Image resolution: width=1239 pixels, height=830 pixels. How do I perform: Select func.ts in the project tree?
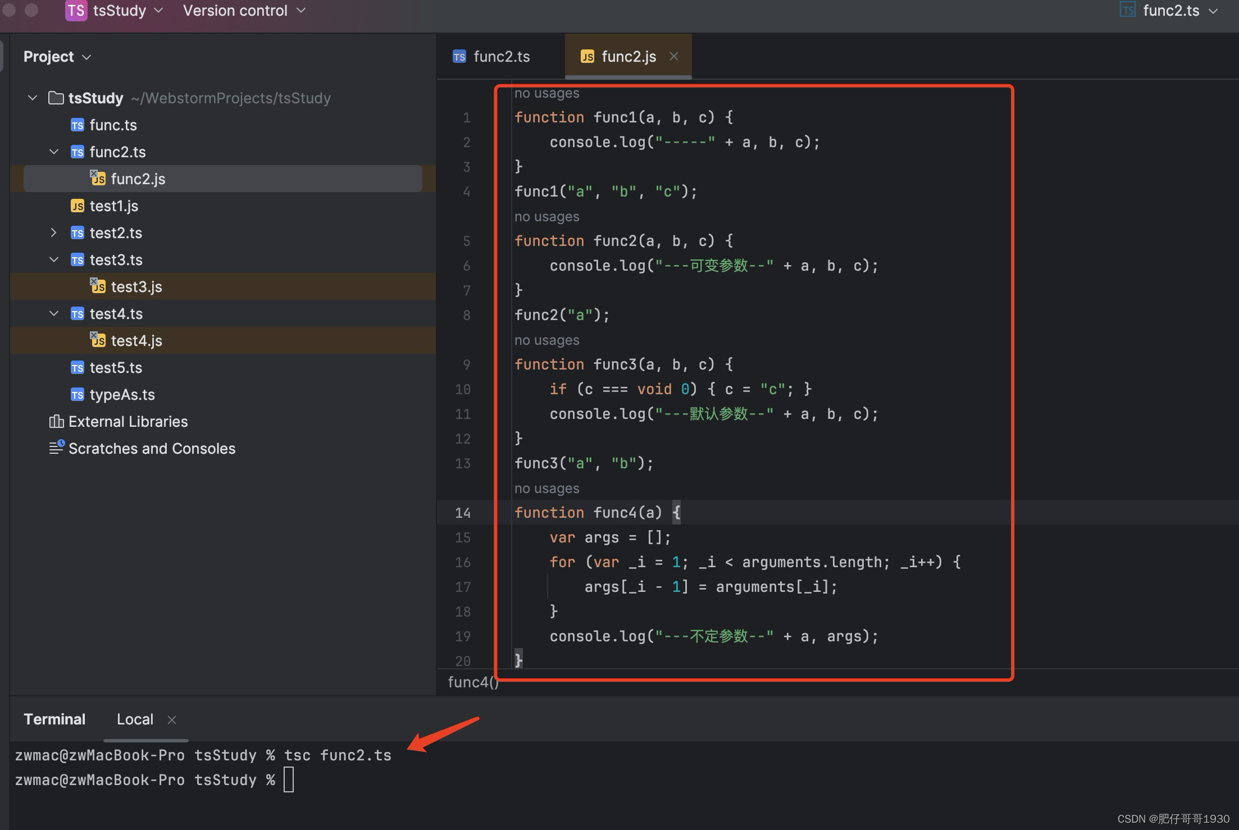(113, 125)
